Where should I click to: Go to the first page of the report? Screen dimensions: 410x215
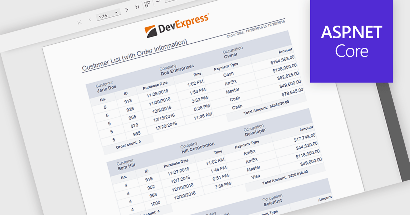(80, 22)
